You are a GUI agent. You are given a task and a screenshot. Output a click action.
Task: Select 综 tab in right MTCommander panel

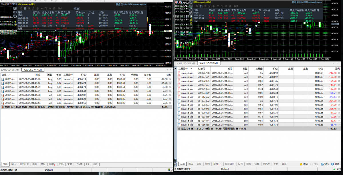[x=197, y=6]
